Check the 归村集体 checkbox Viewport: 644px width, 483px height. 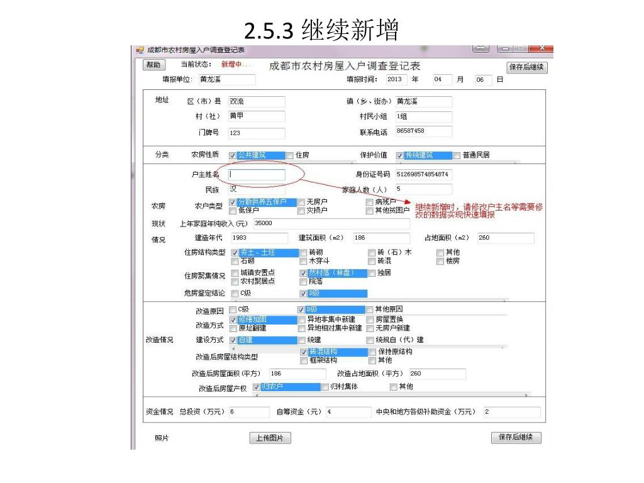point(325,387)
